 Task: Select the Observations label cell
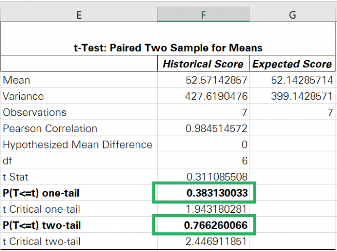point(79,112)
